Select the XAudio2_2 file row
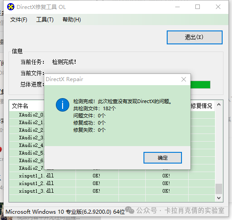Image resolution: width=232 pixels, height=220 pixels. tap(27, 130)
